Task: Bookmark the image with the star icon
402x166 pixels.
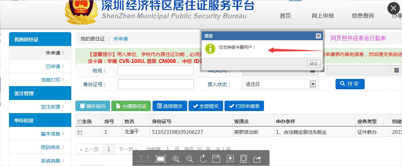Action: (230, 159)
